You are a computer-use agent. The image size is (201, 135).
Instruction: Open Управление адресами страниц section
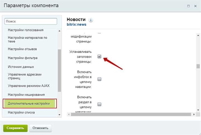[25, 76]
